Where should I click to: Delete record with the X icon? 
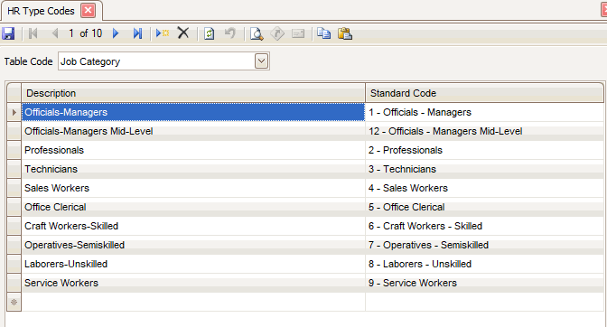[183, 33]
